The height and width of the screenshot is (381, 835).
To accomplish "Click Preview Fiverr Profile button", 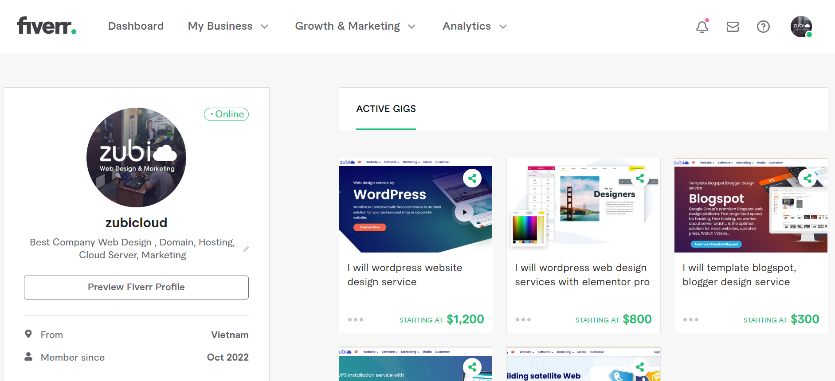I will click(136, 287).
